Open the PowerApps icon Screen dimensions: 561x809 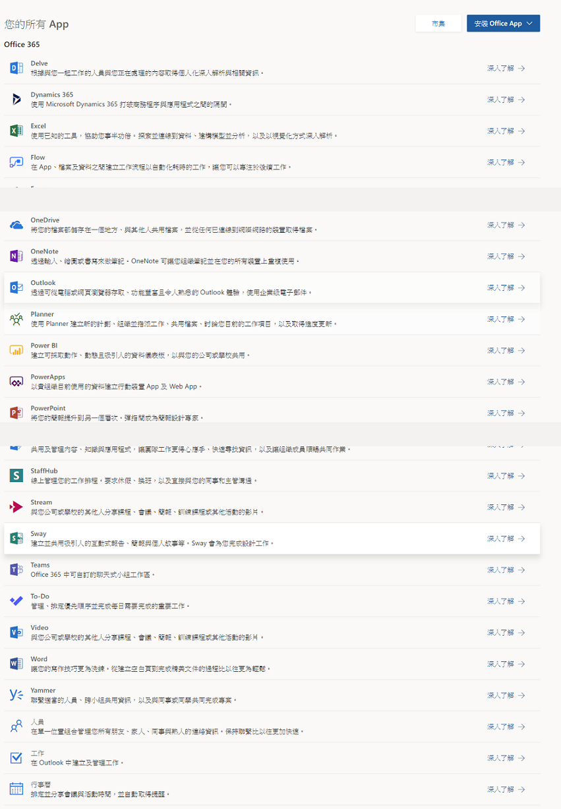[x=16, y=382]
